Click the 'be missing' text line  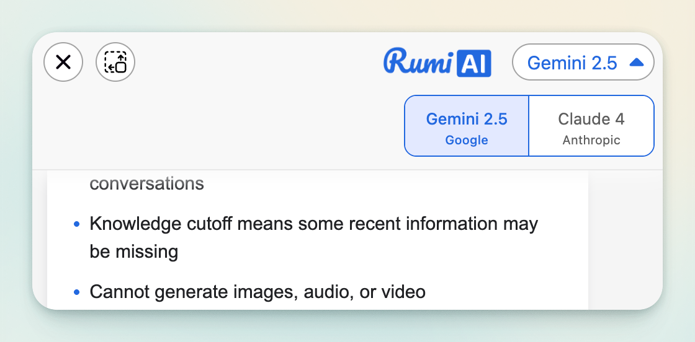[134, 252]
